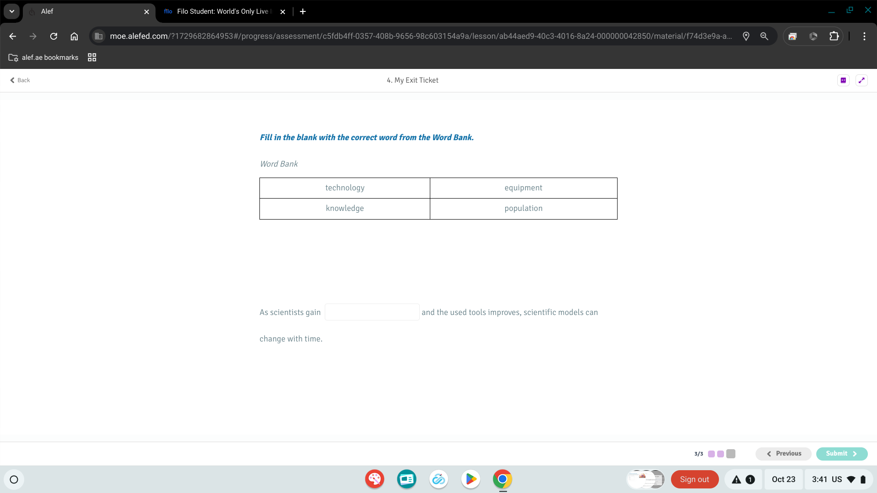877x493 pixels.
Task: Click the zoom magnifier icon in address bar
Action: point(764,36)
